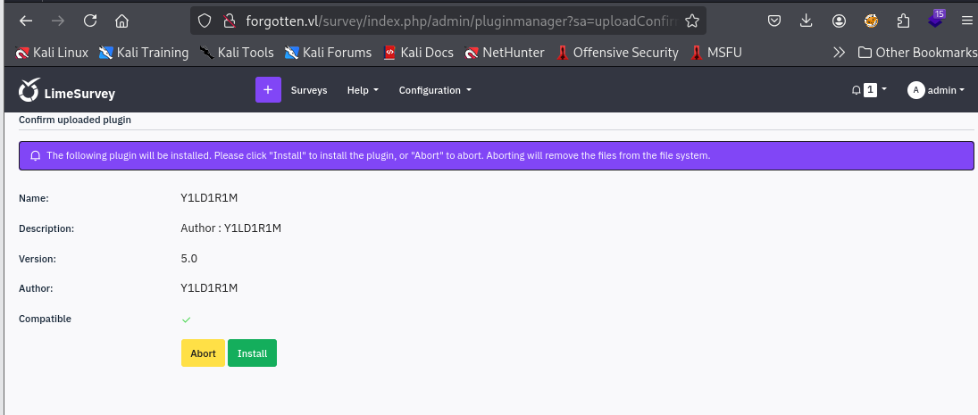Reload the current page
Viewport: 978px width, 415px height.
pyautogui.click(x=90, y=21)
